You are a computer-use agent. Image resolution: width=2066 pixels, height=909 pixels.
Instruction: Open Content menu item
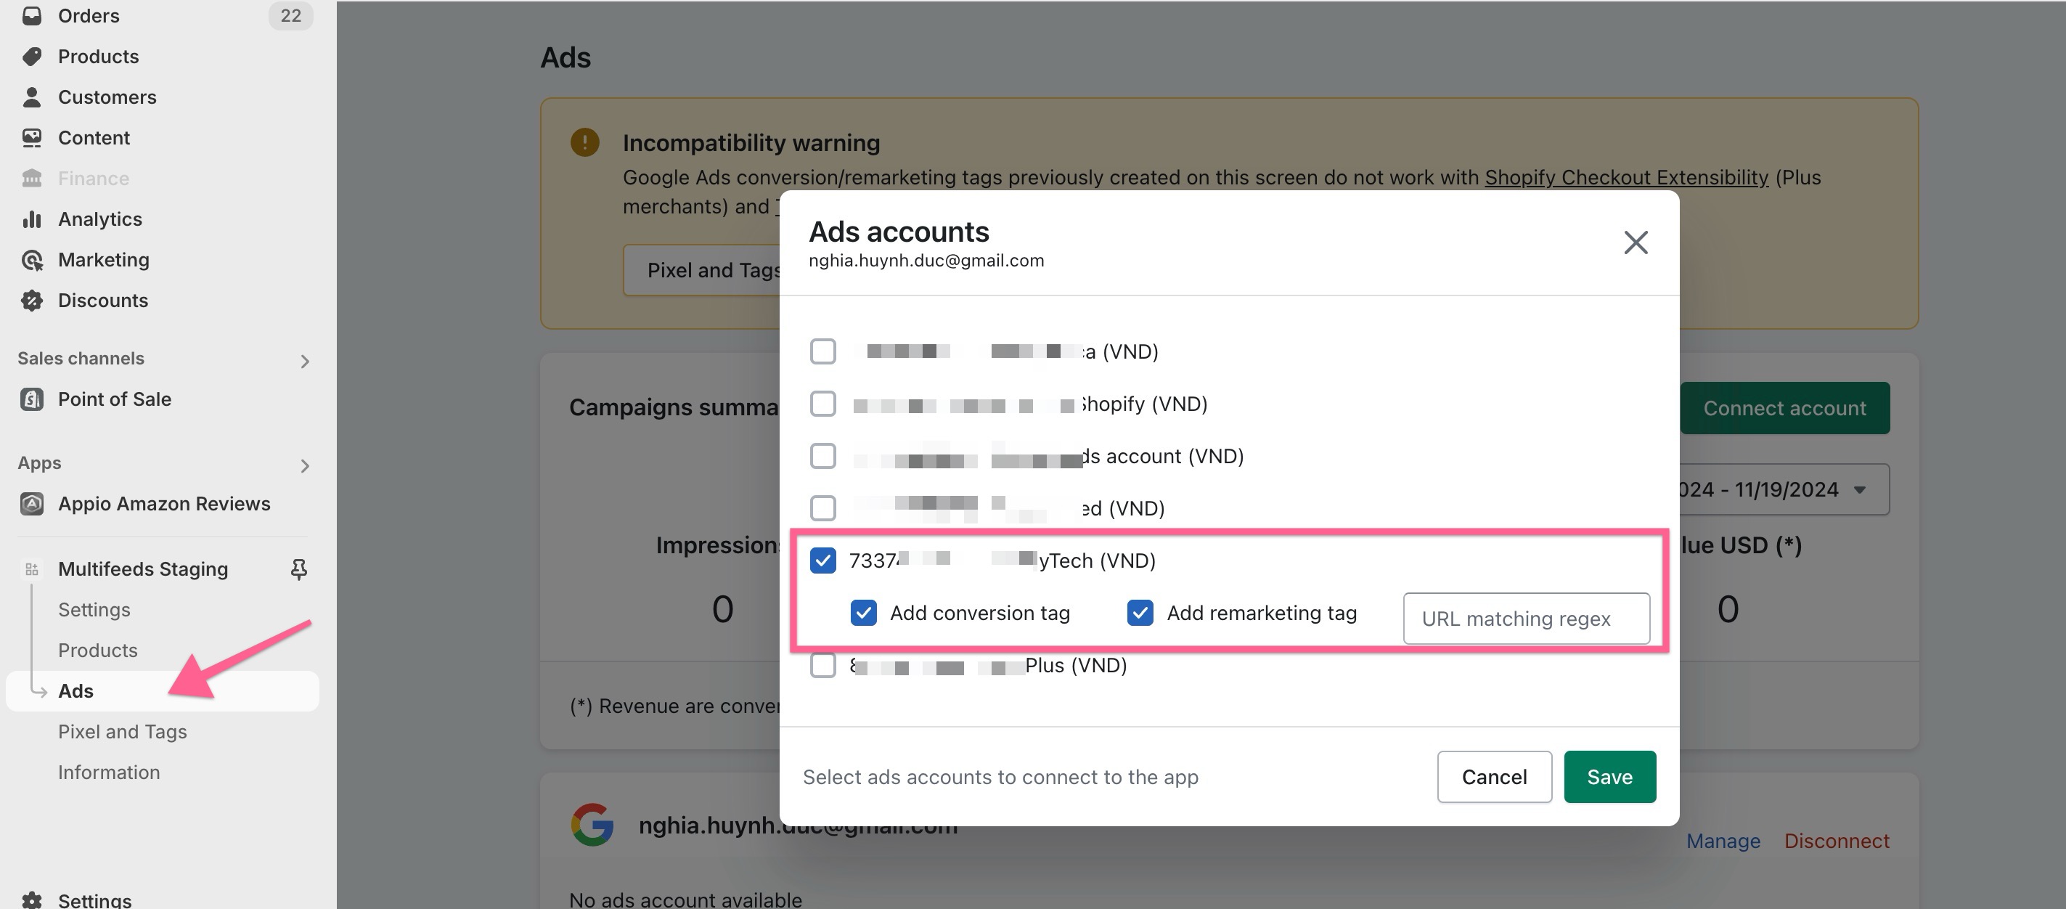(94, 137)
